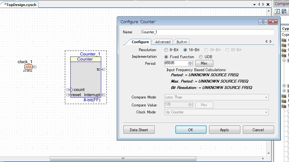Click the Compare Value field showing 128

[176, 105]
